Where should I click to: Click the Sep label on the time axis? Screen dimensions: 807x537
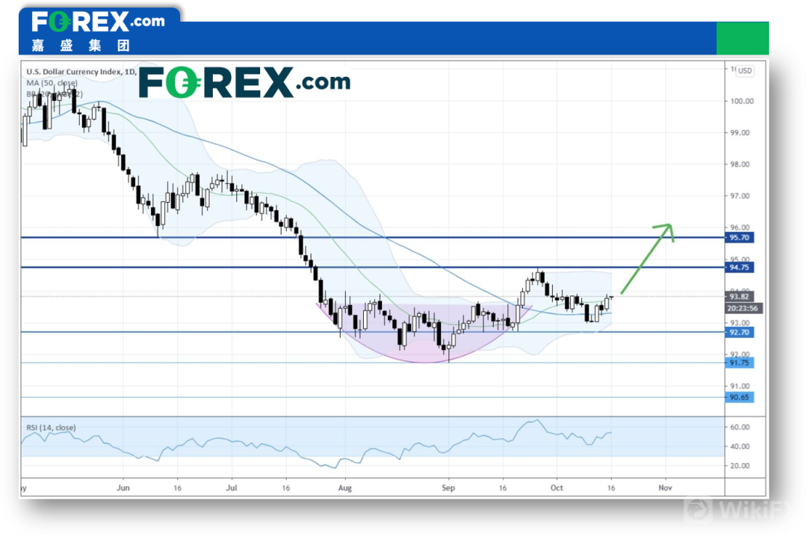pos(448,486)
